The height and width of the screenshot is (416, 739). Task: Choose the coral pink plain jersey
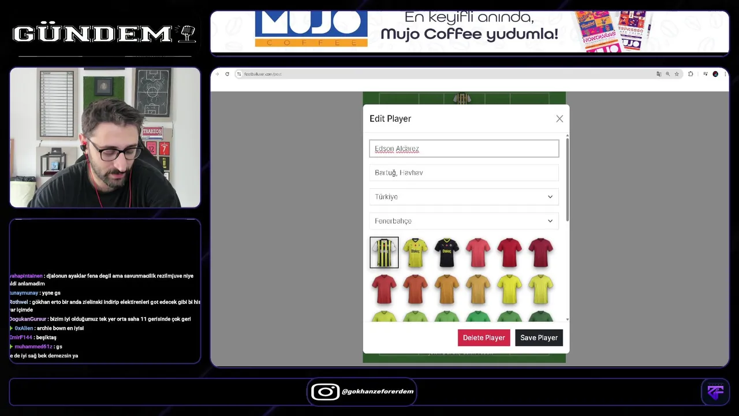(478, 252)
